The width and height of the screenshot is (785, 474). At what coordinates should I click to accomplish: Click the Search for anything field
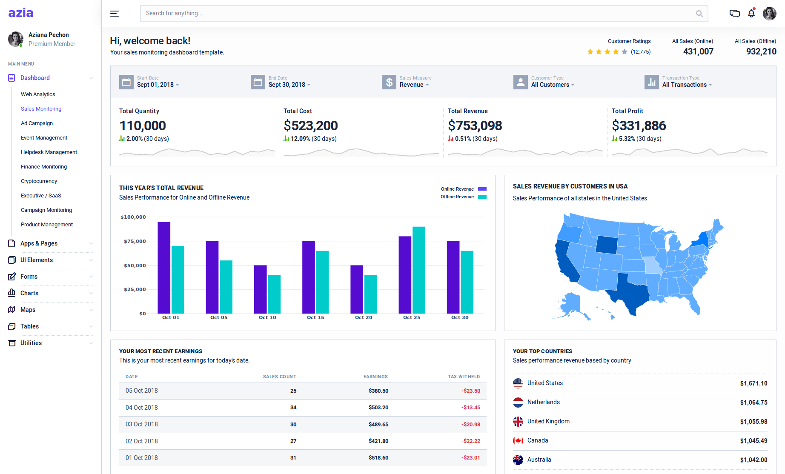tap(424, 14)
